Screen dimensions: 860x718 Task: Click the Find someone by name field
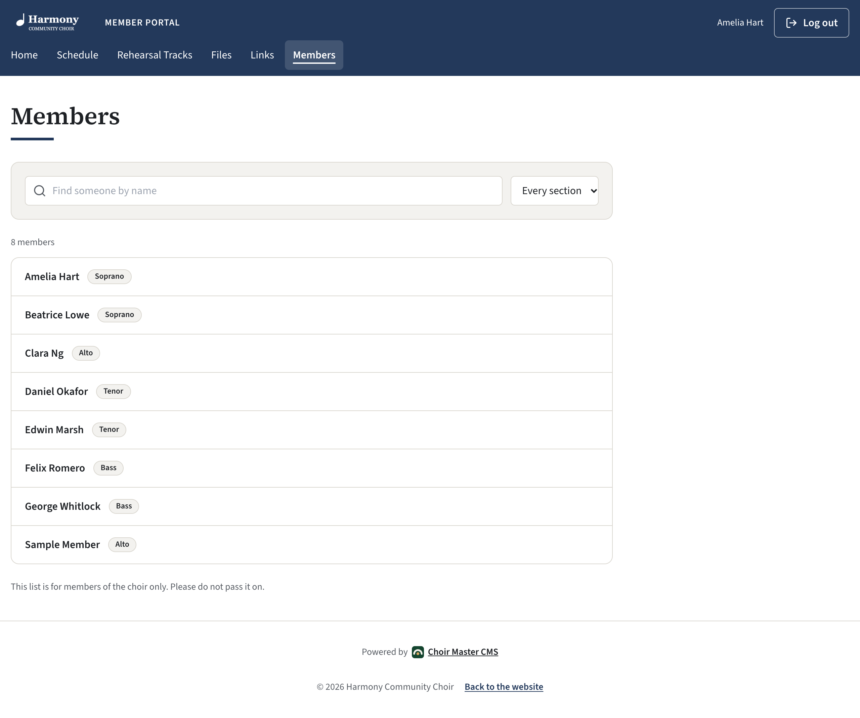pos(263,191)
